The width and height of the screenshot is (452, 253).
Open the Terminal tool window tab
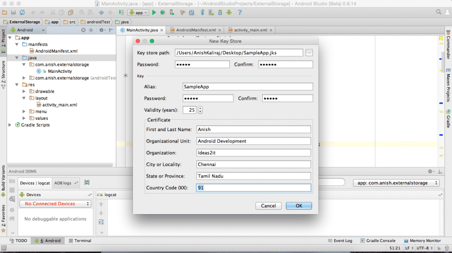[x=80, y=241]
